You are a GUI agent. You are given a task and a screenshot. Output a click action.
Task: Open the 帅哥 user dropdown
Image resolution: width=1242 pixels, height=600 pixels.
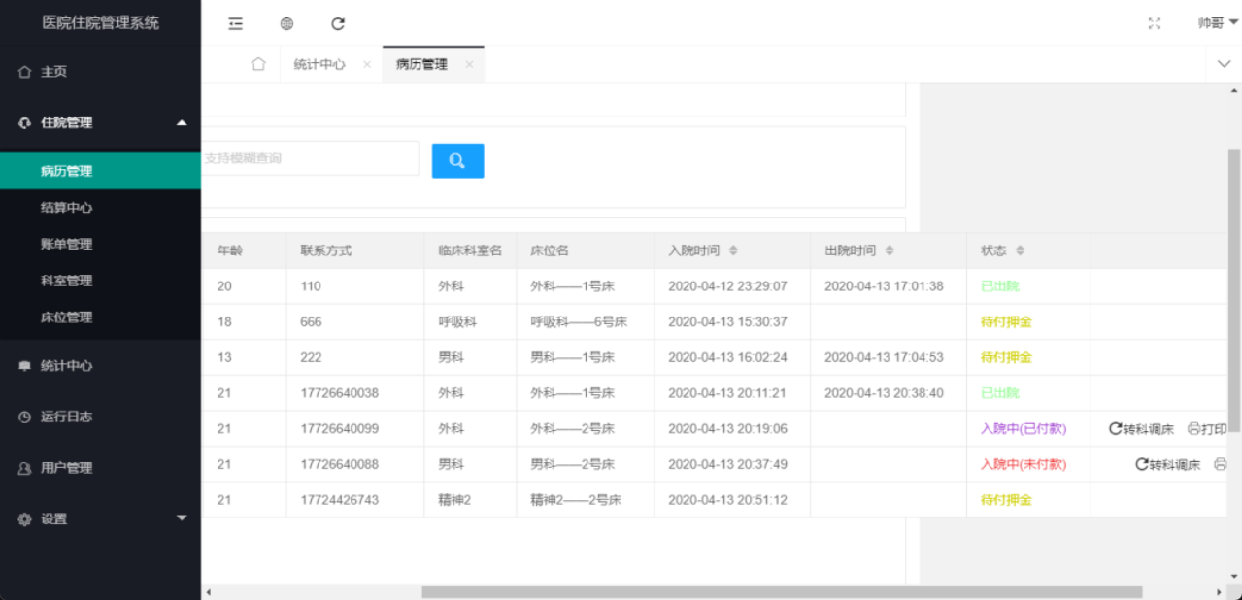[1218, 23]
